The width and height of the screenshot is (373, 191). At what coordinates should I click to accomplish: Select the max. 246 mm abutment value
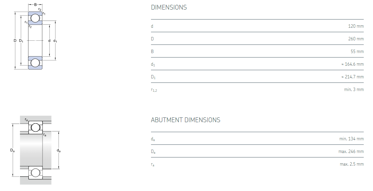pyautogui.click(x=351, y=151)
